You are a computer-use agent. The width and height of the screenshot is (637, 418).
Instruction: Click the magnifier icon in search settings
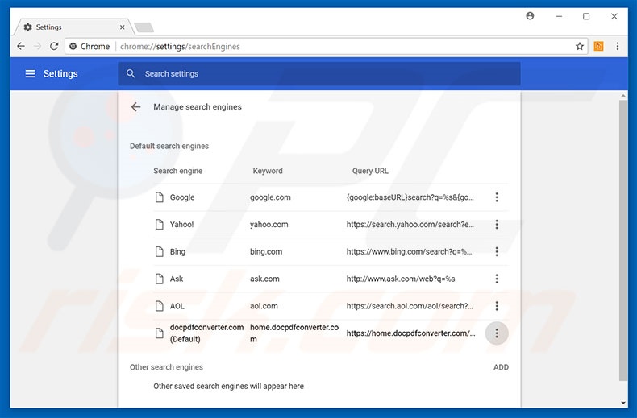coord(131,74)
